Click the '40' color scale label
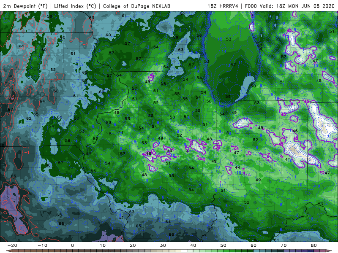338x253 pixels. pos(193,245)
